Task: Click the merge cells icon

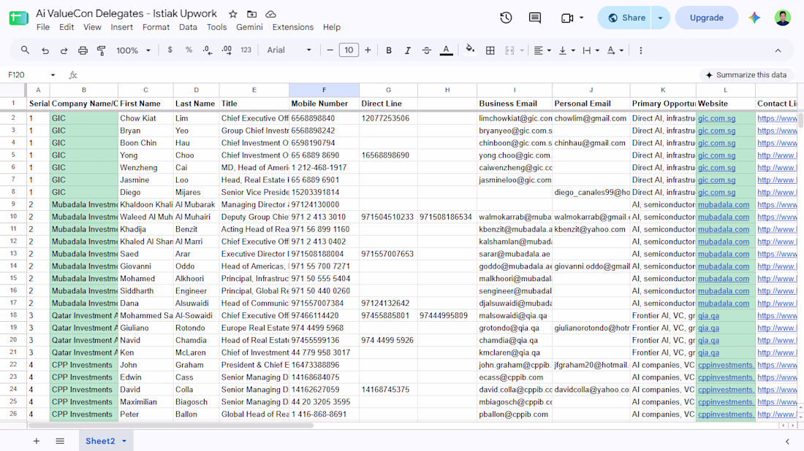Action: [509, 50]
